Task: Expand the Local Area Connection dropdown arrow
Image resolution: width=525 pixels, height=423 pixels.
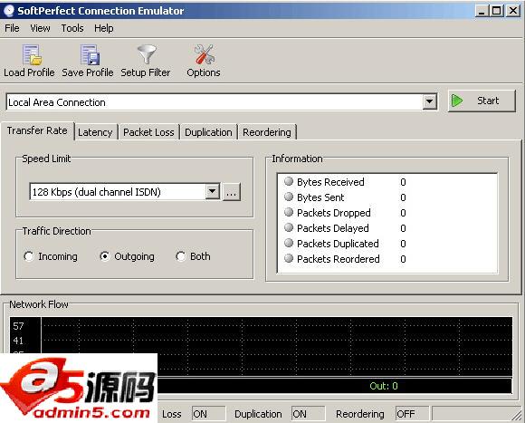Action: point(430,101)
